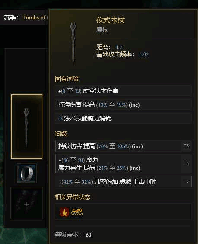Select the 持续伤害 提高 70% 至 105% affix row
Viewport: 198px width, 244px height.
123,146
